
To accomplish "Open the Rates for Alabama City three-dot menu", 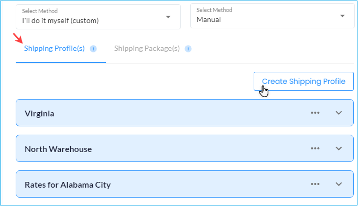I will [315, 184].
